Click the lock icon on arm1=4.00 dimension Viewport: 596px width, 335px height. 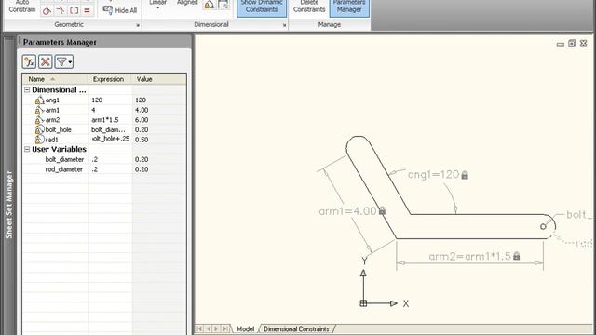382,211
